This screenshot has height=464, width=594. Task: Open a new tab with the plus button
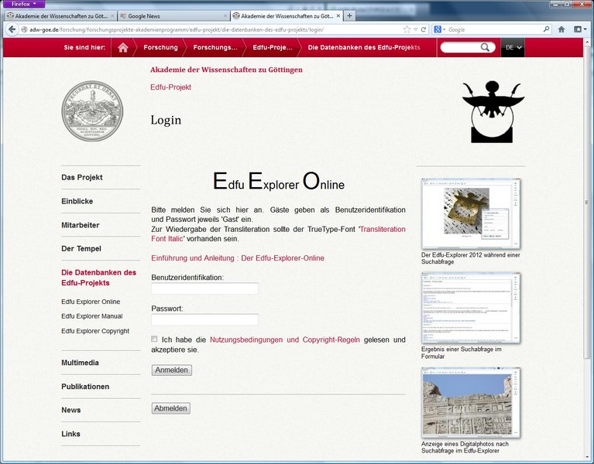349,15
